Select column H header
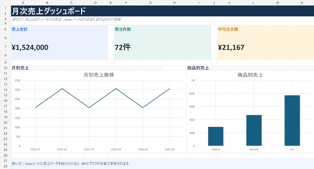The image size is (314, 169). pos(175,3)
